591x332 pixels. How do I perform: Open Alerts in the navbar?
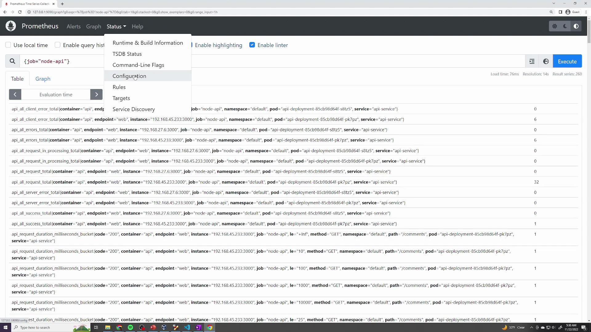click(x=74, y=26)
